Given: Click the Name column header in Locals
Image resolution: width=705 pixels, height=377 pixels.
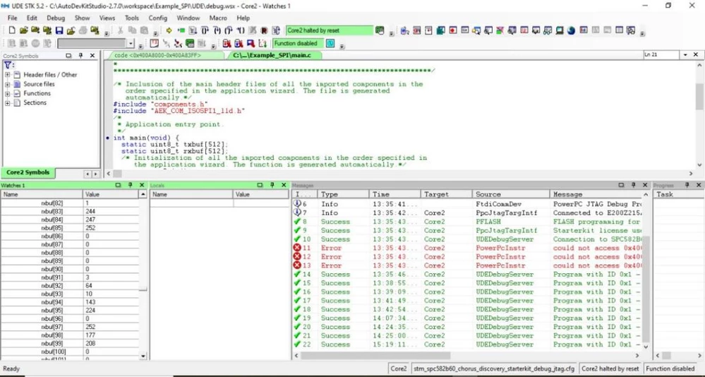Looking at the screenshot, I should (191, 194).
